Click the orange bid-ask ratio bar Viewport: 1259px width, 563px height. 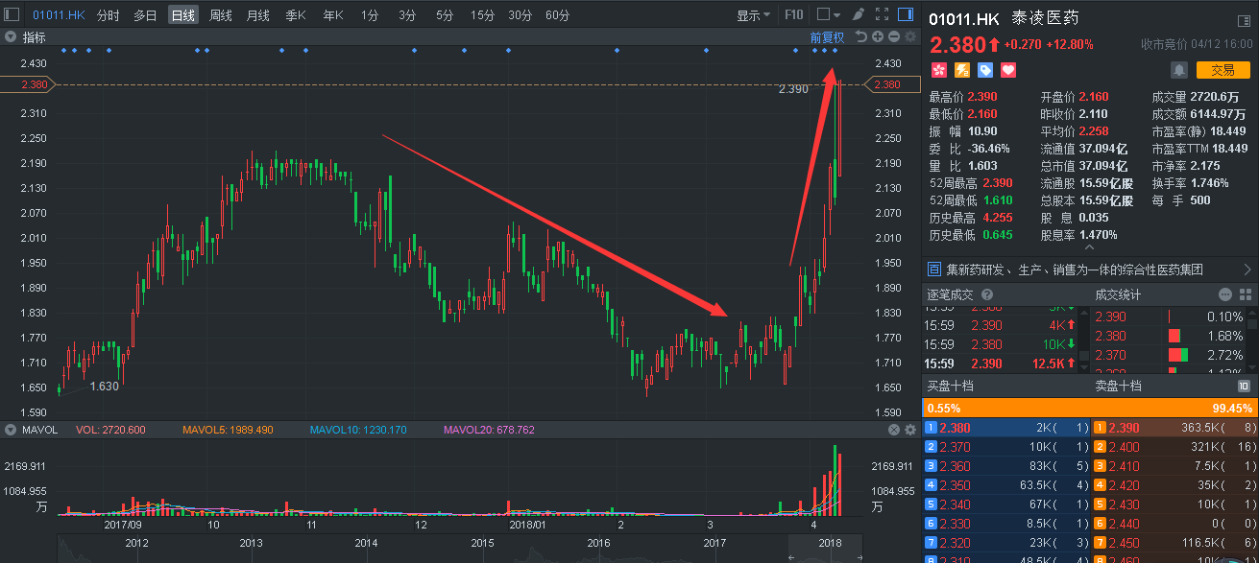(x=1089, y=407)
